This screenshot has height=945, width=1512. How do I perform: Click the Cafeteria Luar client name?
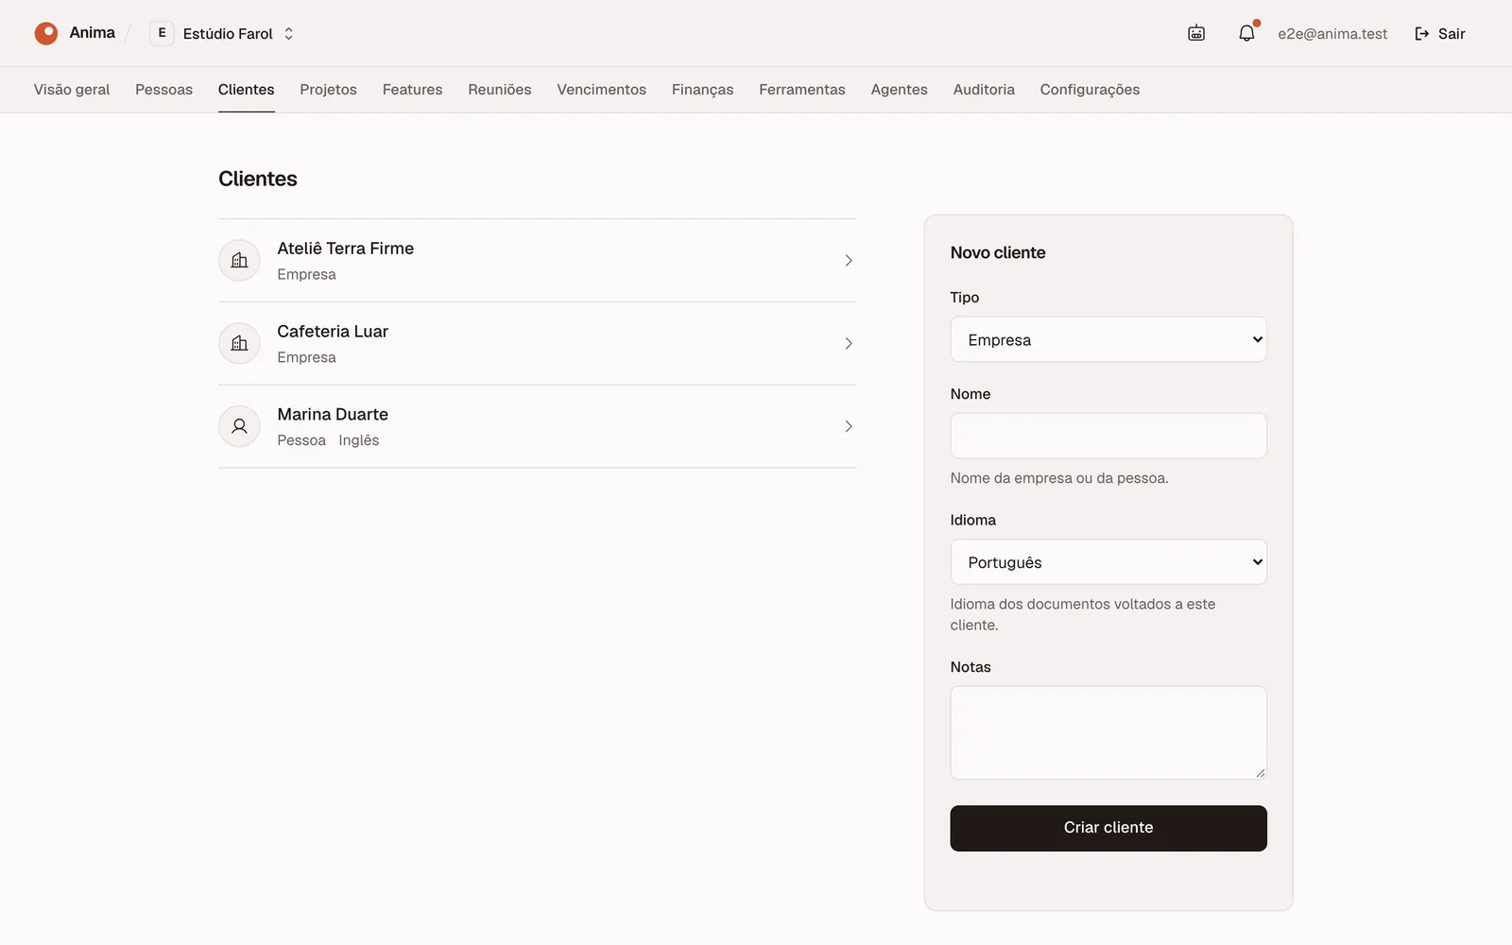point(333,332)
